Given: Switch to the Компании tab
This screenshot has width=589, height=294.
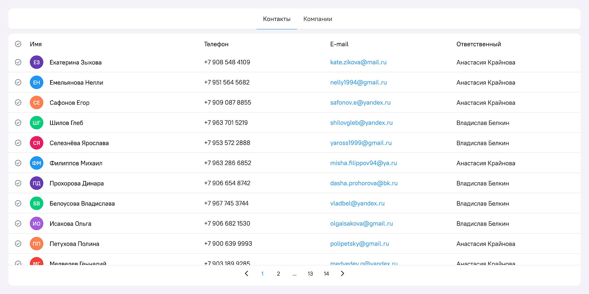Looking at the screenshot, I should click(318, 19).
